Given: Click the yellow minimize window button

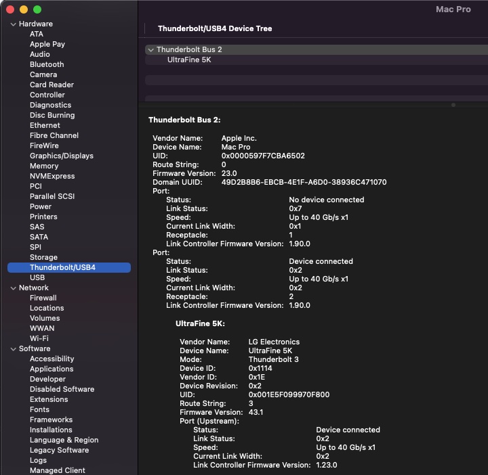Looking at the screenshot, I should click(x=24, y=9).
